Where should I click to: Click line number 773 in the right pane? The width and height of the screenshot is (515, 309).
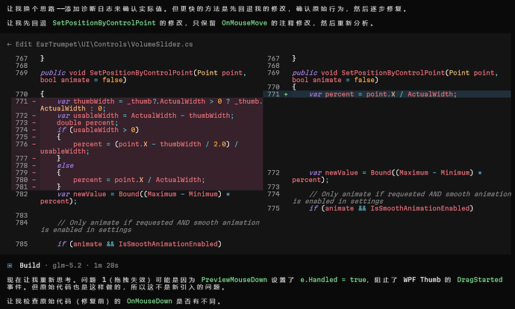tap(274, 187)
